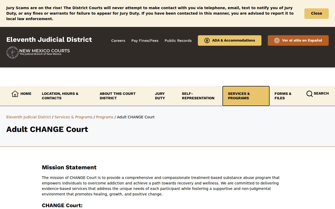335x209 pixels.
Task: Click the mission statement paragraph text
Action: click(x=161, y=186)
